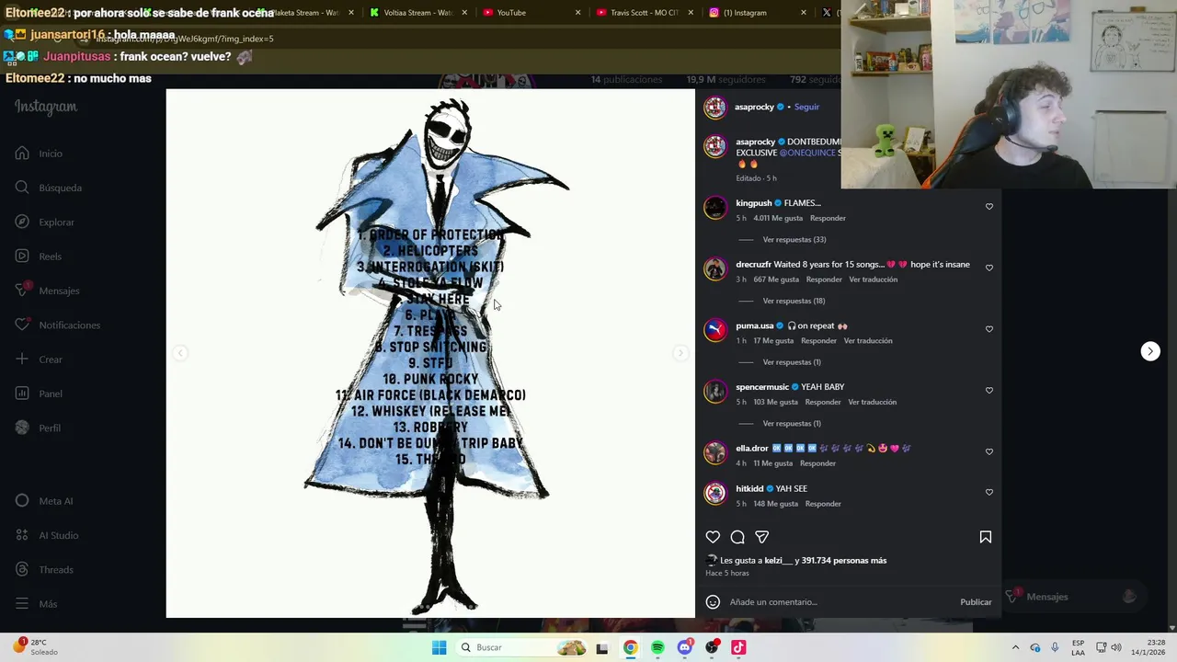This screenshot has width=1177, height=662.
Task: Open Inicio in the Instagram sidebar
Action: point(39,154)
